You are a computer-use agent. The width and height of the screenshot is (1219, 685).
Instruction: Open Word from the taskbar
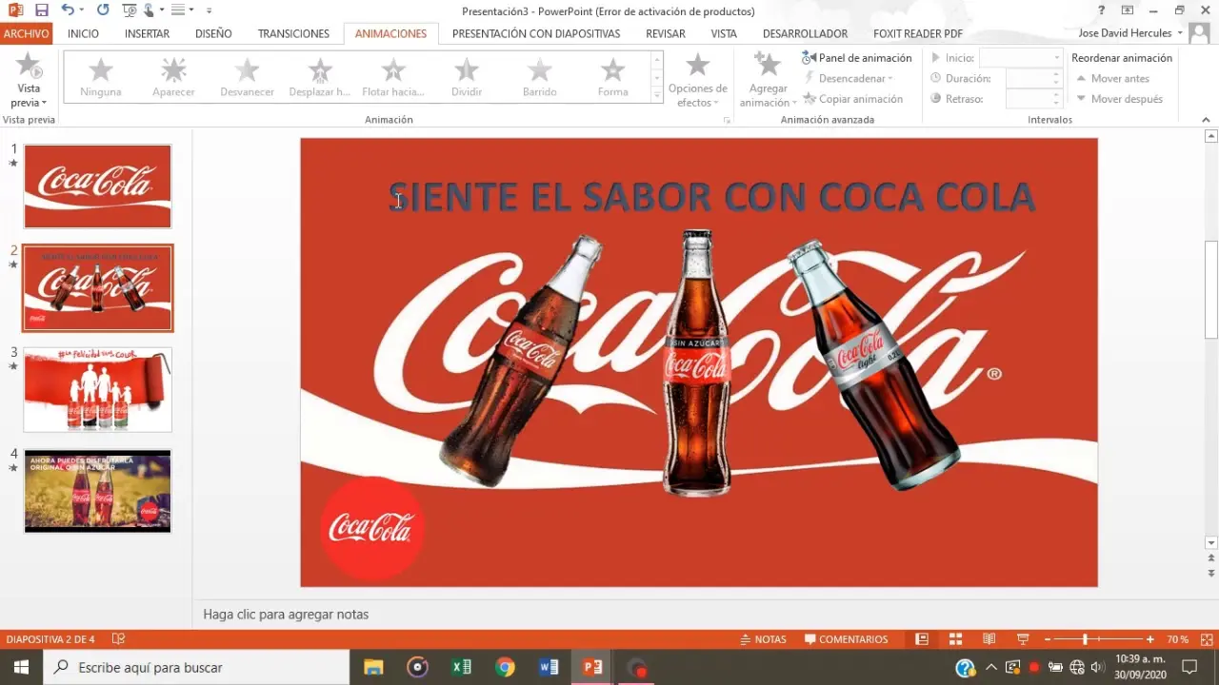[x=549, y=667]
